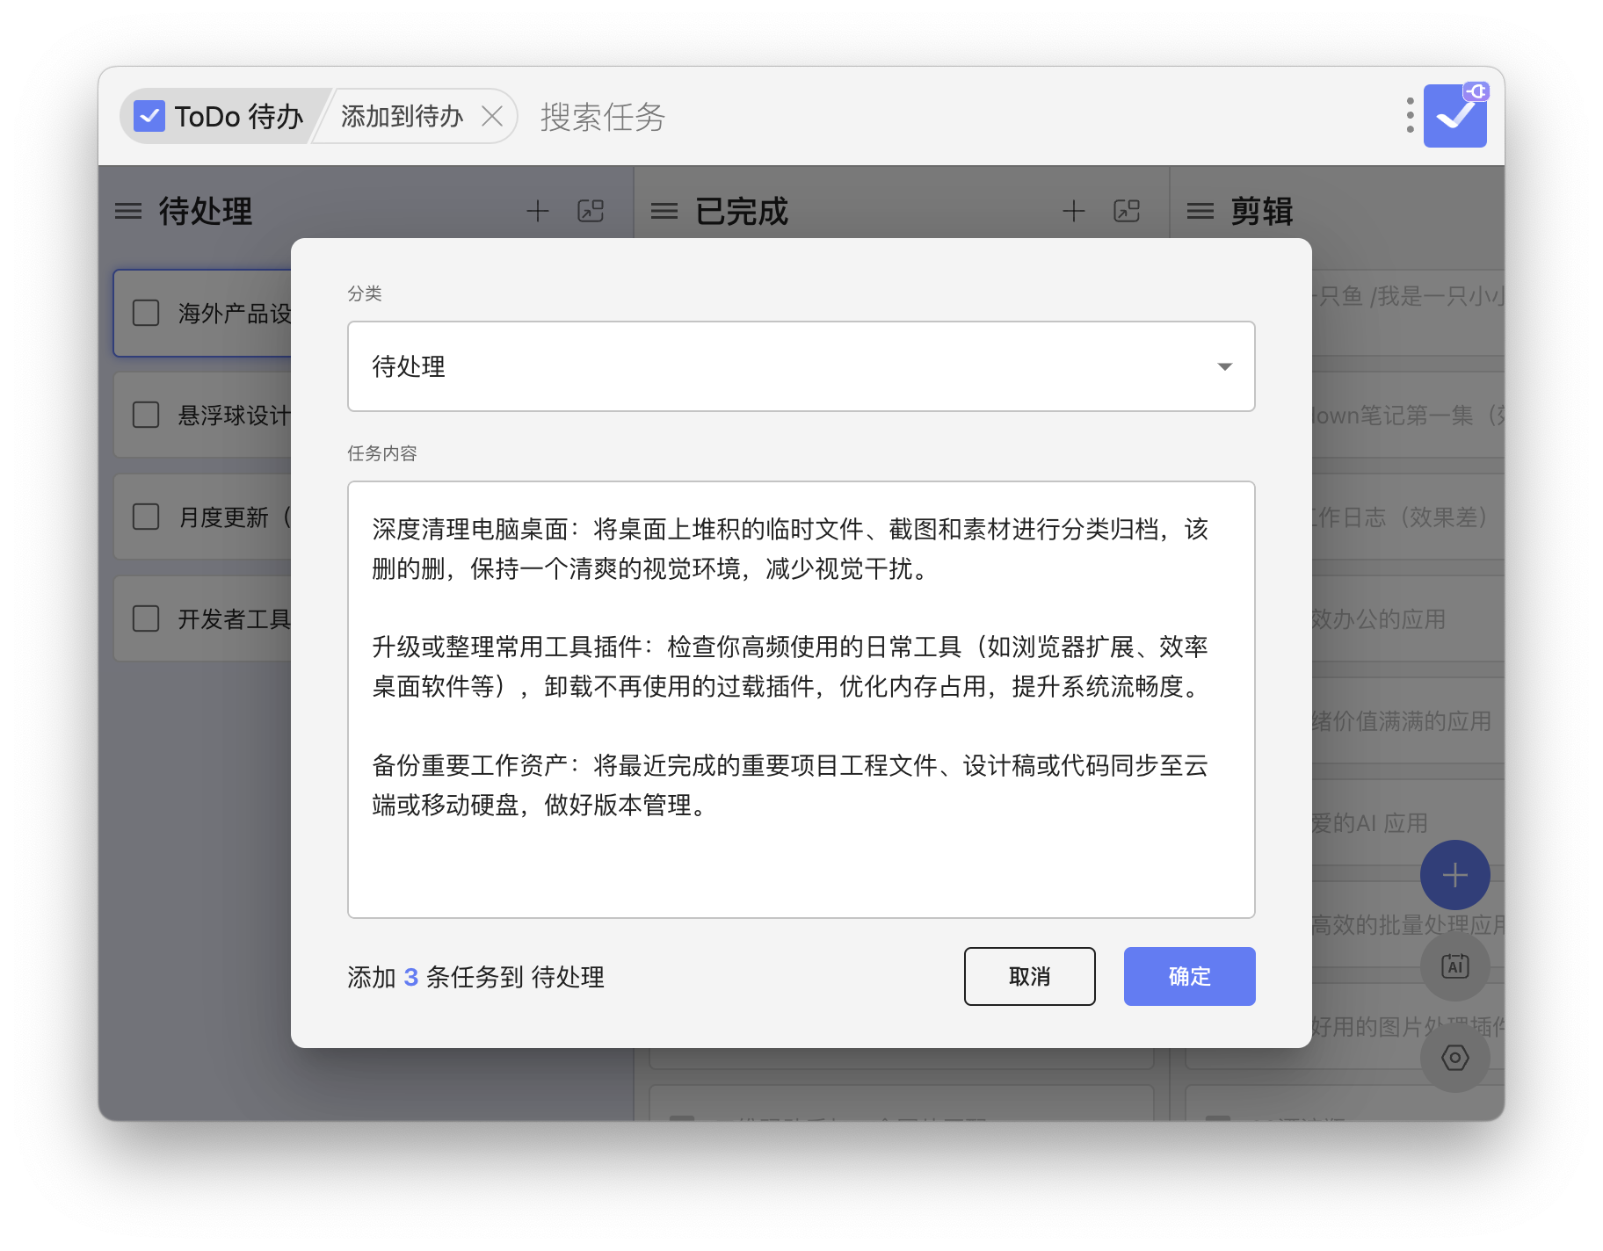Check the 悬浮球设计 task checkbox
This screenshot has width=1603, height=1251.
pyautogui.click(x=146, y=415)
